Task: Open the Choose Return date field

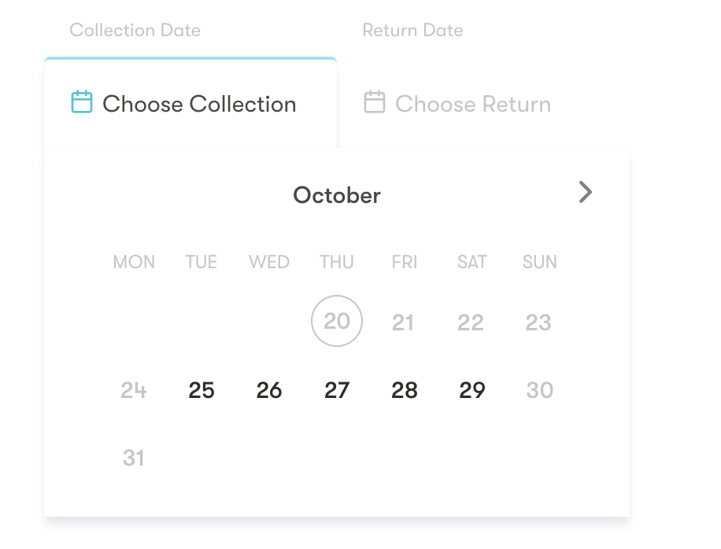Action: [x=472, y=104]
